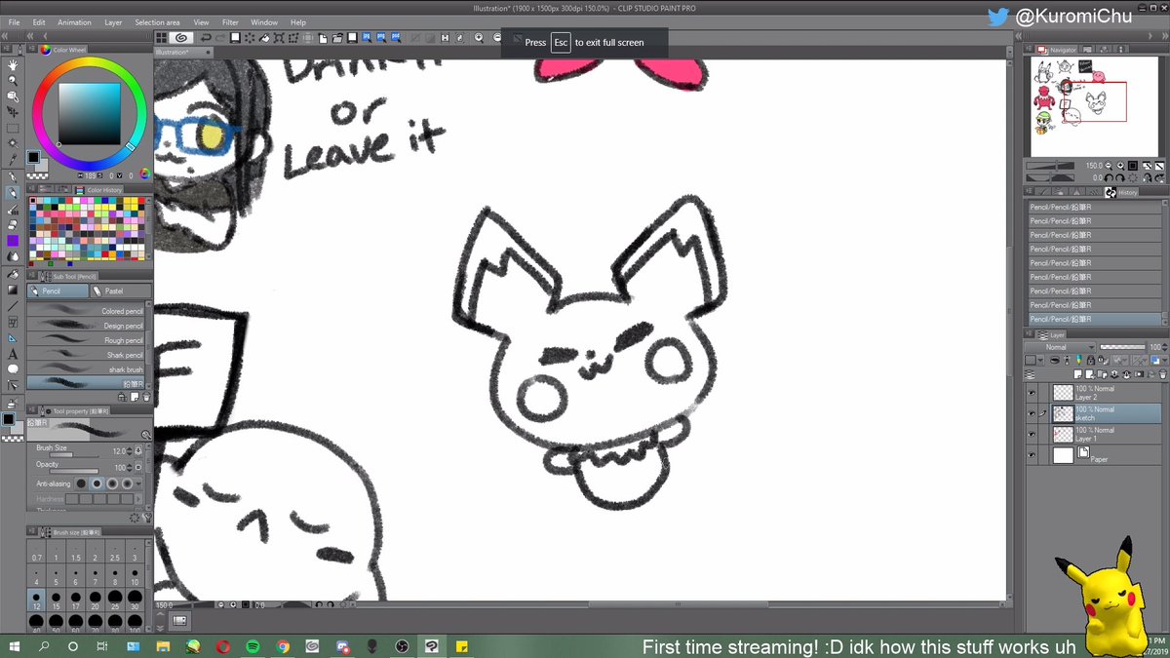The height and width of the screenshot is (658, 1170).
Task: Select the Move layer tool
Action: pyautogui.click(x=13, y=112)
